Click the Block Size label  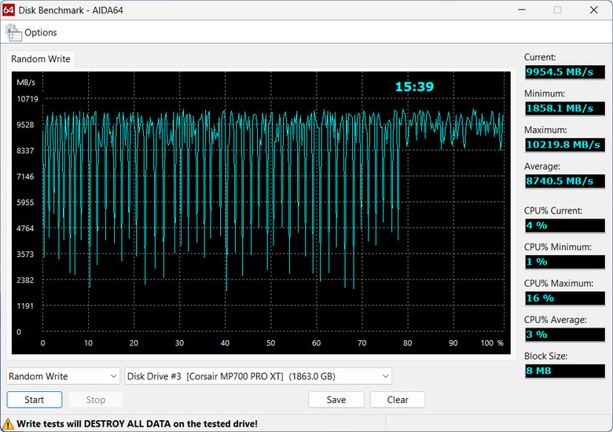[x=545, y=356]
